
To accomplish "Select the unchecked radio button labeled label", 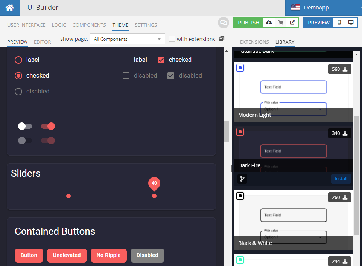I will click(18, 60).
